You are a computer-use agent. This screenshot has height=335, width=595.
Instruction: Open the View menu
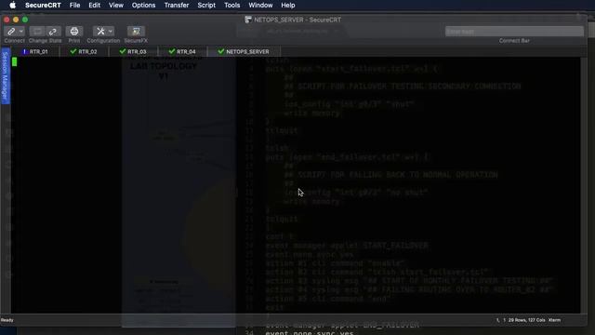point(115,6)
